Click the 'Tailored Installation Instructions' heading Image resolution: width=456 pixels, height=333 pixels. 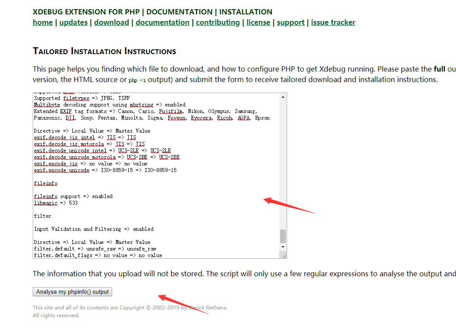[104, 51]
